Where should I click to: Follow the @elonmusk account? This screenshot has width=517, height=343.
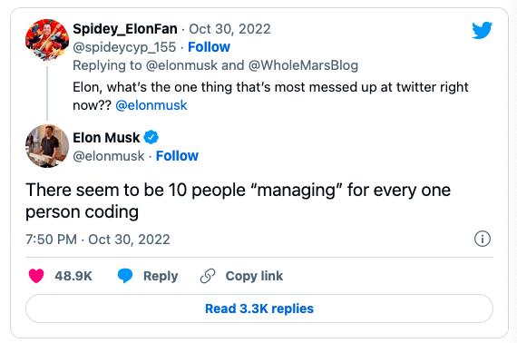coord(177,156)
